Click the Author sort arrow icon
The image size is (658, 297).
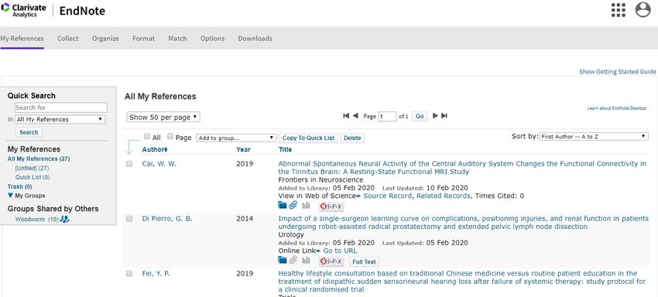pos(166,150)
